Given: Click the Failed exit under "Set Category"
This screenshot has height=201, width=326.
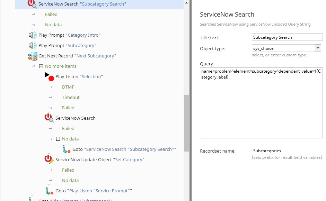Looking at the screenshot, I should coord(68,170).
